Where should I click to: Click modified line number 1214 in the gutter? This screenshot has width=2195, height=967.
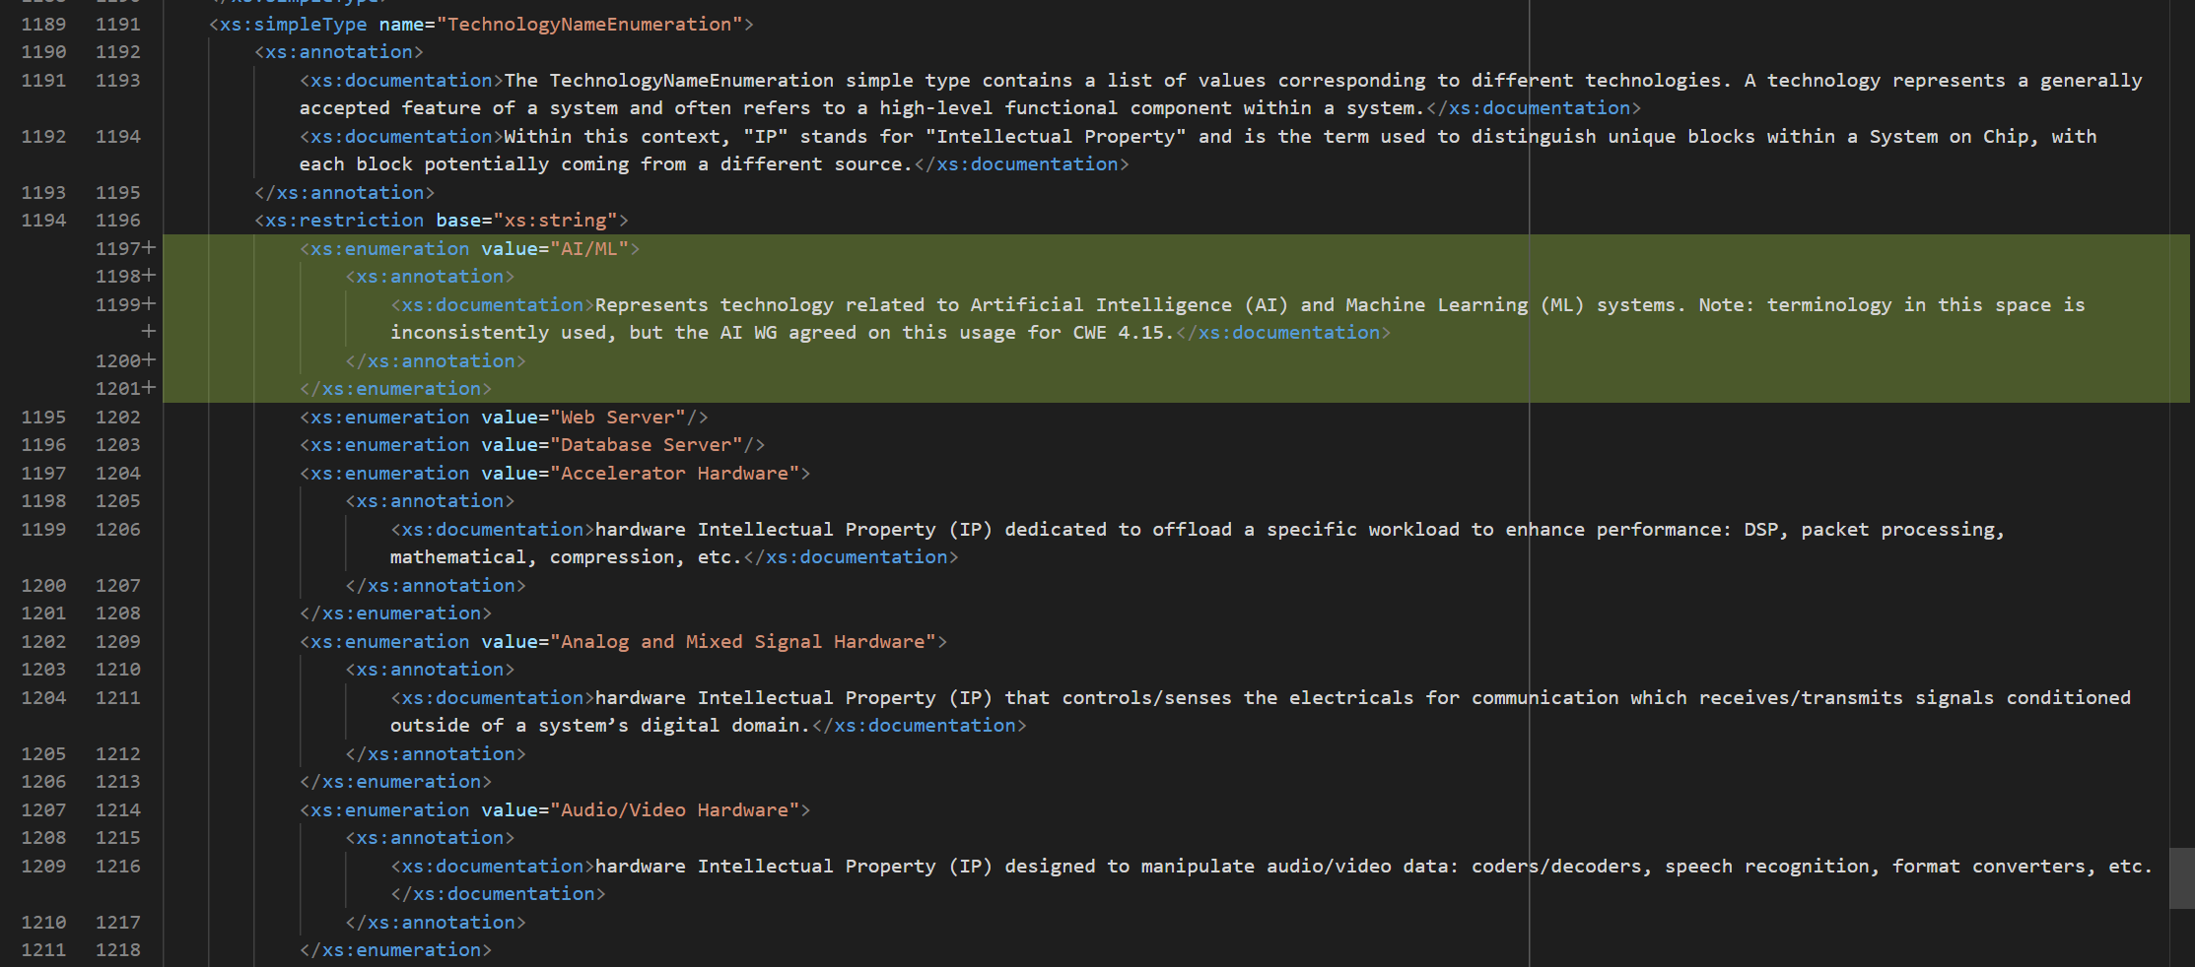coord(118,809)
